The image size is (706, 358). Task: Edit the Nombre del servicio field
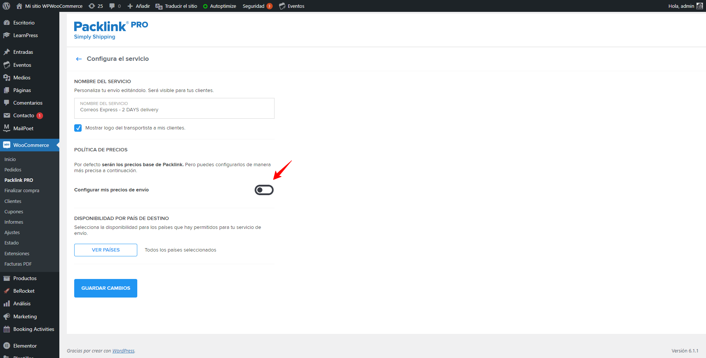coord(174,108)
